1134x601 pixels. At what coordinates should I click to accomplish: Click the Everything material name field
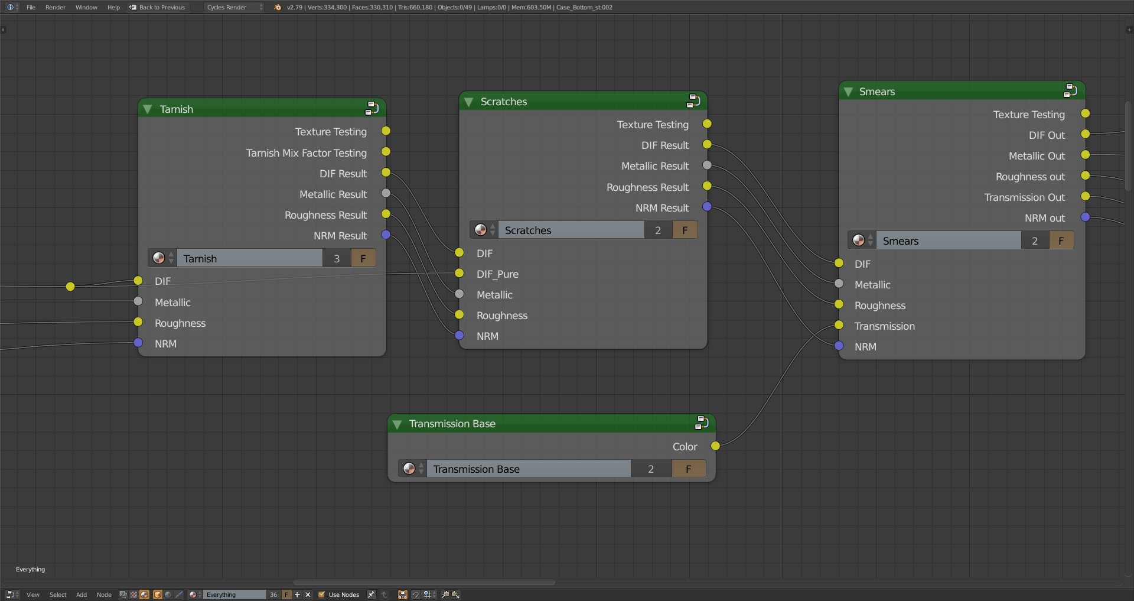pyautogui.click(x=234, y=594)
